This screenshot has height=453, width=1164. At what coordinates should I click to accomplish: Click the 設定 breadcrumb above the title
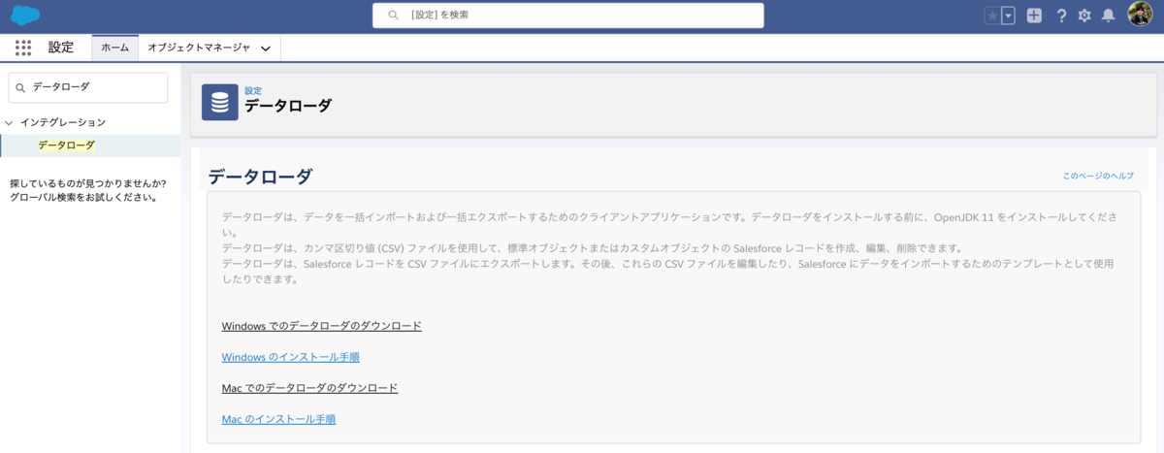tap(253, 90)
